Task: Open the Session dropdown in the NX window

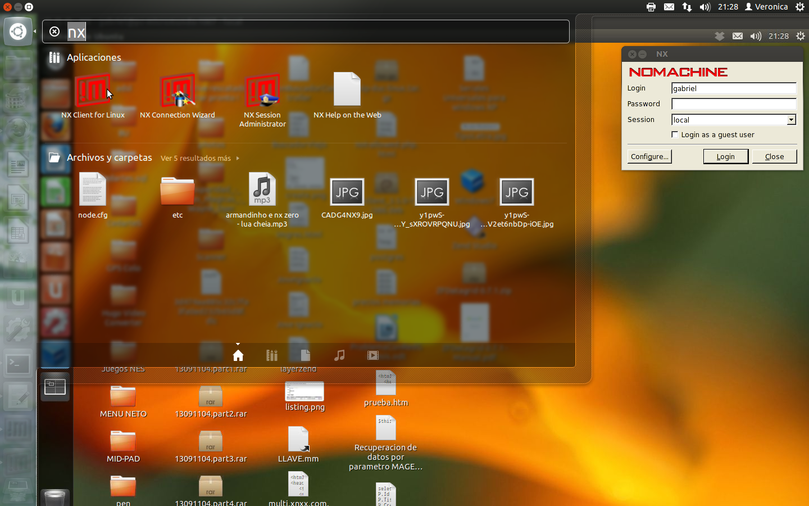Action: 792,120
